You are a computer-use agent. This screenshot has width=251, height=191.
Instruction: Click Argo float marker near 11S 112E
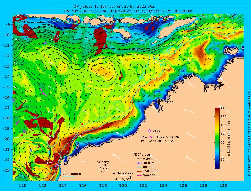45,43
